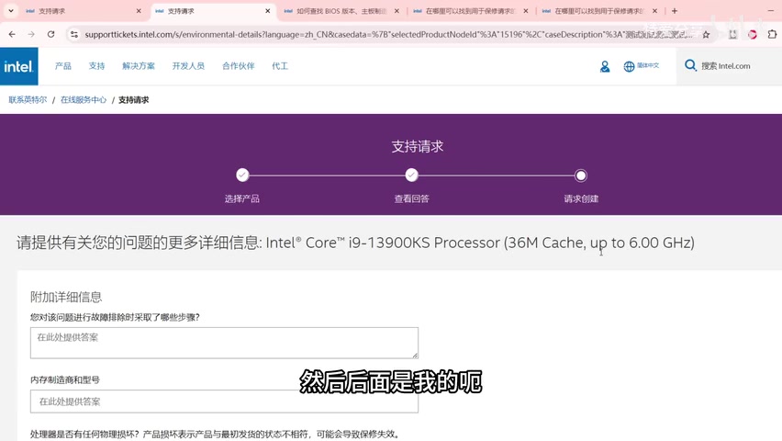The width and height of the screenshot is (782, 441).
Task: Open the globe language selector
Action: tap(629, 66)
